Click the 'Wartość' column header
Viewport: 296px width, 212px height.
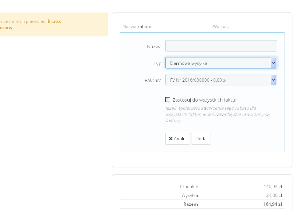point(221,26)
